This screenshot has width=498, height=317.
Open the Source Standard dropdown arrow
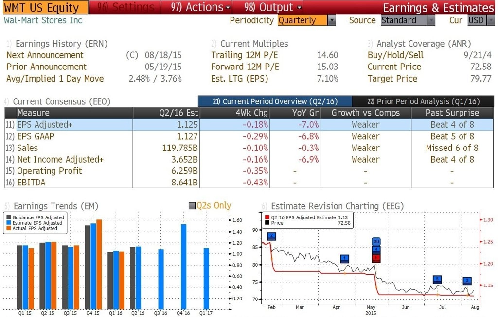(x=431, y=20)
